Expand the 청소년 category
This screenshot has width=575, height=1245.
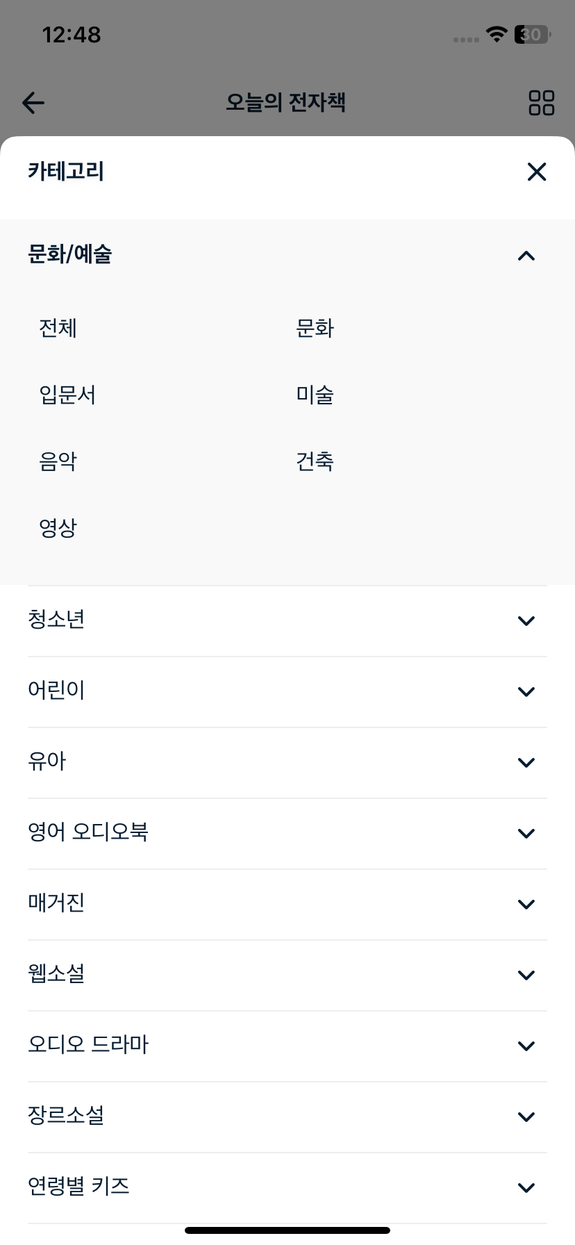pos(287,621)
